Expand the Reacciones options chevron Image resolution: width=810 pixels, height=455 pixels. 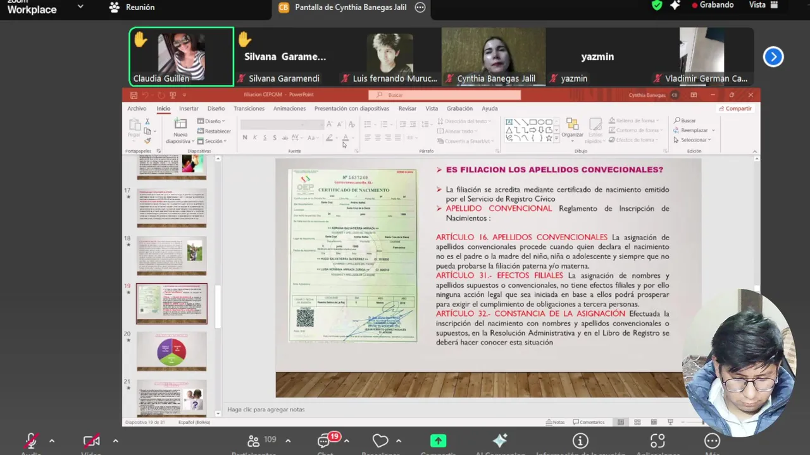[398, 440]
